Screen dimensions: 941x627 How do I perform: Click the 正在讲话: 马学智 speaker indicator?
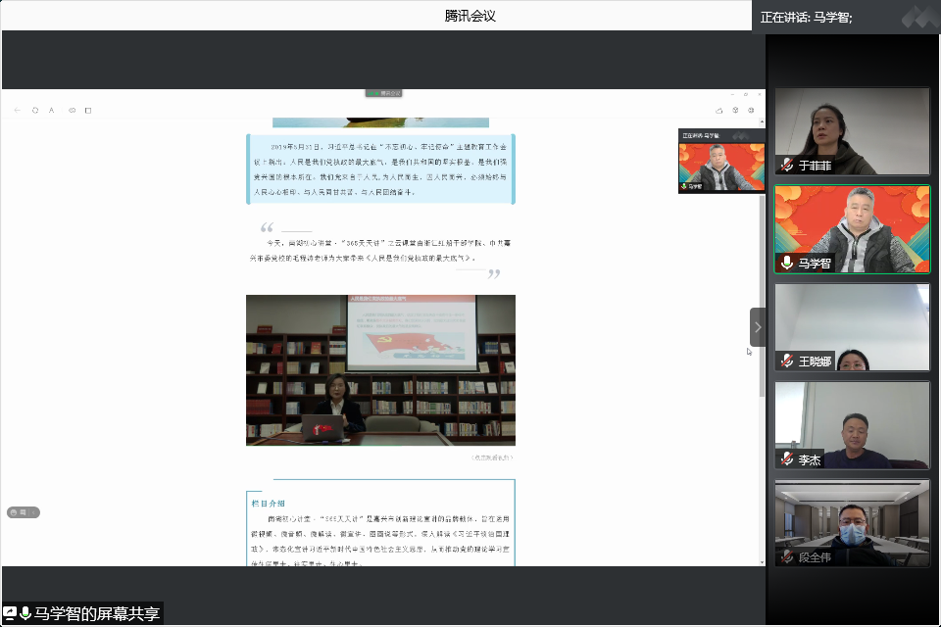pyautogui.click(x=807, y=17)
